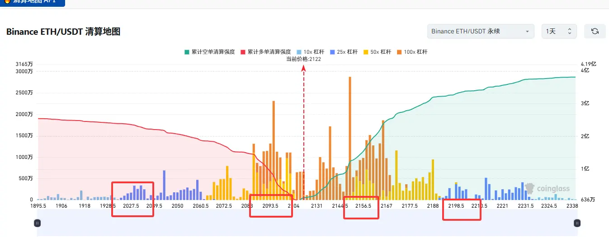Click the 1895.5 price axis label
The height and width of the screenshot is (237, 609).
(x=38, y=206)
